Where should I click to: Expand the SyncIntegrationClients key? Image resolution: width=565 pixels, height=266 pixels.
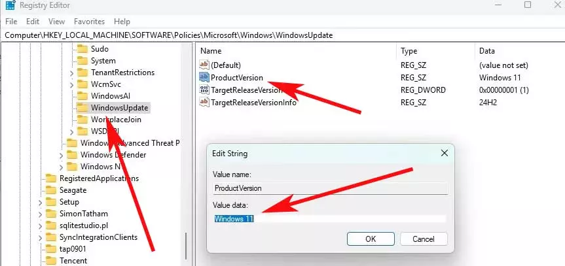point(40,238)
